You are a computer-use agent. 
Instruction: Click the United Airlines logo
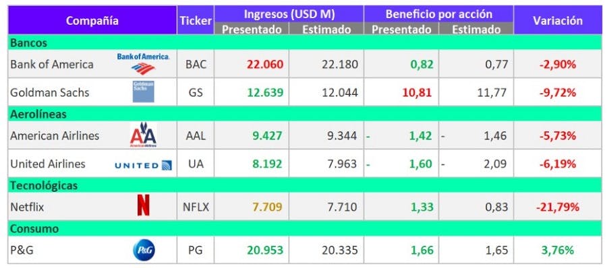[143, 166]
